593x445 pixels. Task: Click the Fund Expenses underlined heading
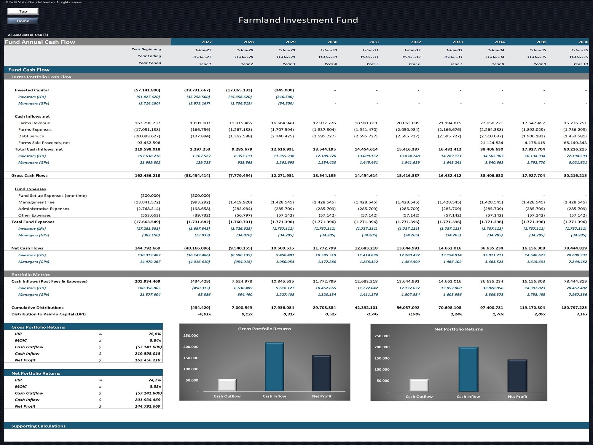(30, 189)
